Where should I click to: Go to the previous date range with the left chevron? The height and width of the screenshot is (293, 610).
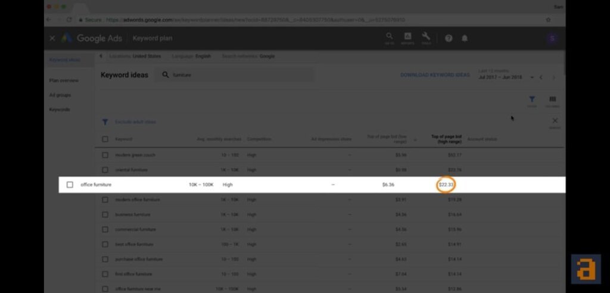pos(541,77)
